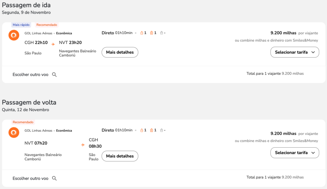Expand fare chevron on the 9 de Novembro flight
Viewport: 327px width, 189px height.
click(x=313, y=52)
